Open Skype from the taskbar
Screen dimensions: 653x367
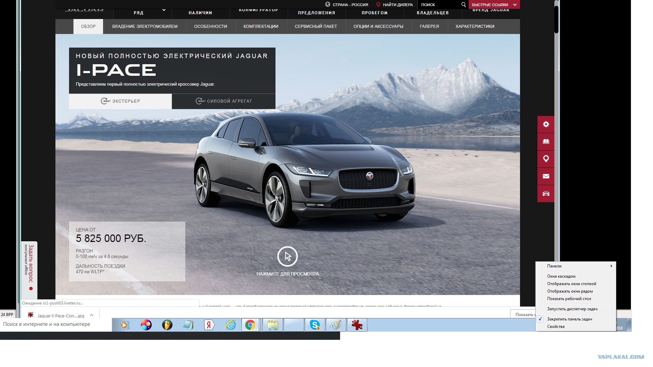(315, 325)
